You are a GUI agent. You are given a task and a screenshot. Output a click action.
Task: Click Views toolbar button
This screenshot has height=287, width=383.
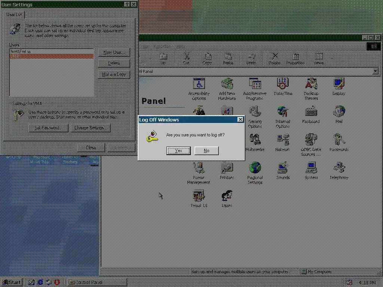pyautogui.click(x=319, y=59)
